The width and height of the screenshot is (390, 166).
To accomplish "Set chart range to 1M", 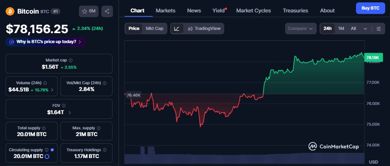I will [341, 28].
